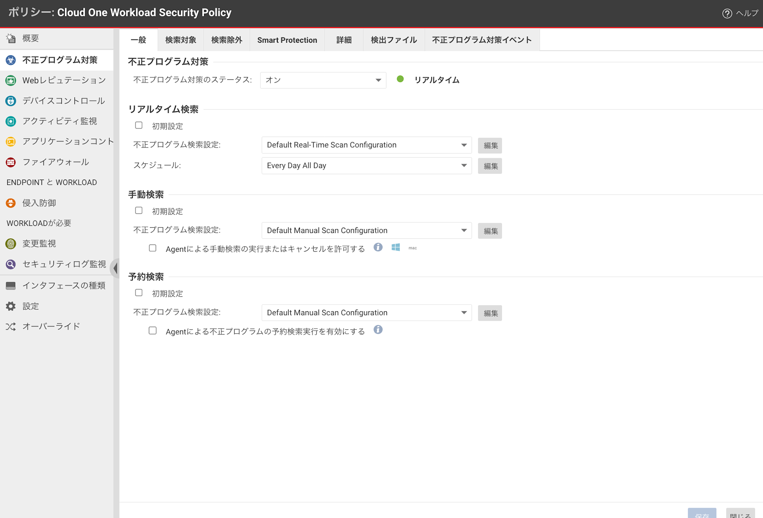The width and height of the screenshot is (763, 518).
Task: Open the インタフェースの種類 icon
Action: click(11, 286)
